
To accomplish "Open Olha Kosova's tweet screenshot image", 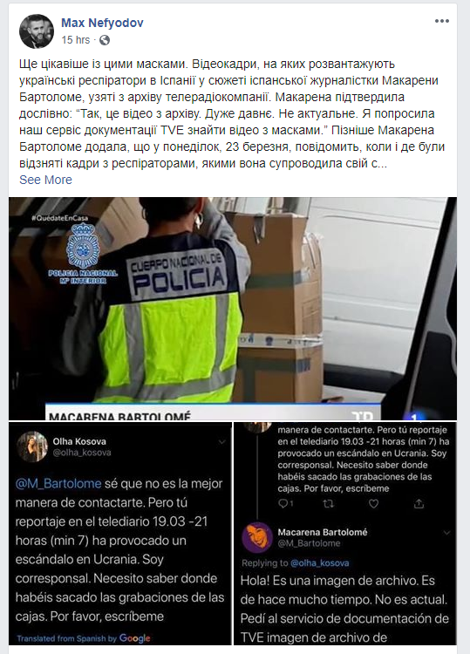I will coord(120,534).
